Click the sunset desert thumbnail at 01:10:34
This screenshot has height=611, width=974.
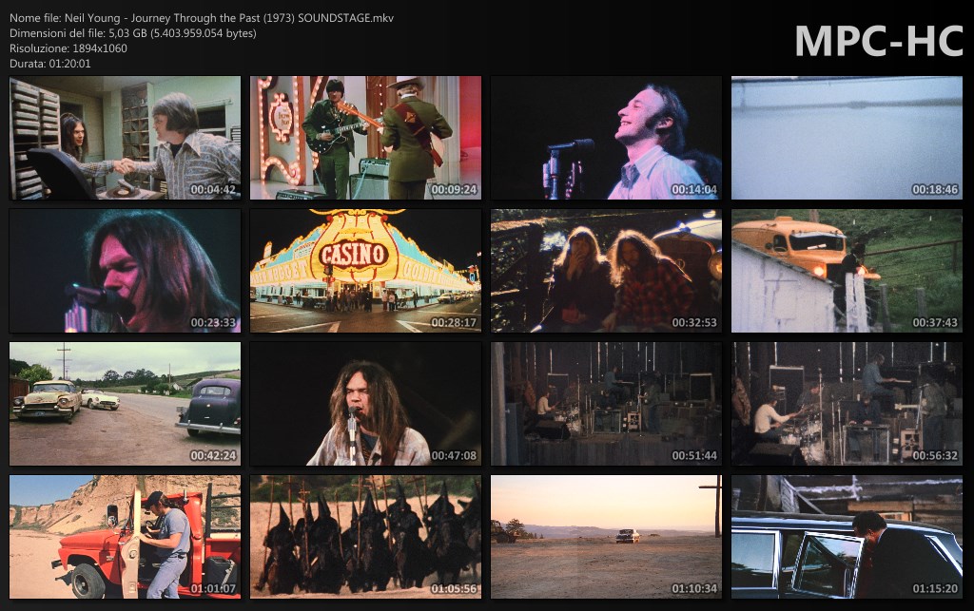(x=606, y=537)
